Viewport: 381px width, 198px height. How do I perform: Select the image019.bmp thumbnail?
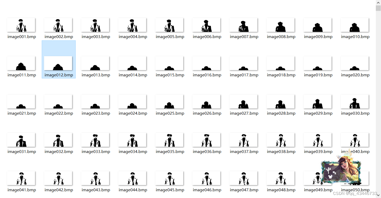click(x=317, y=63)
